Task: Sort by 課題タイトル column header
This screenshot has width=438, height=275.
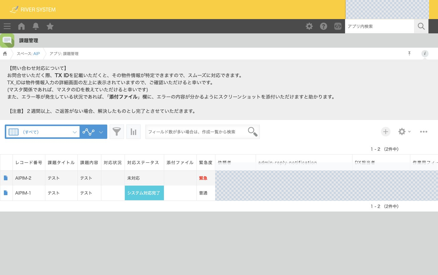Action: [x=61, y=163]
